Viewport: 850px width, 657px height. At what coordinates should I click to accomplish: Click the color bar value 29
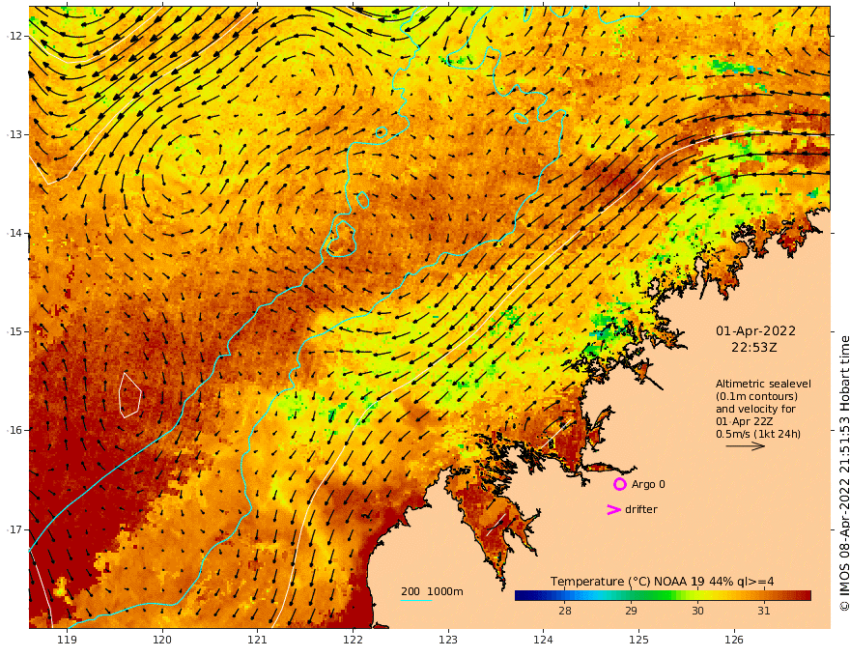coord(631,611)
